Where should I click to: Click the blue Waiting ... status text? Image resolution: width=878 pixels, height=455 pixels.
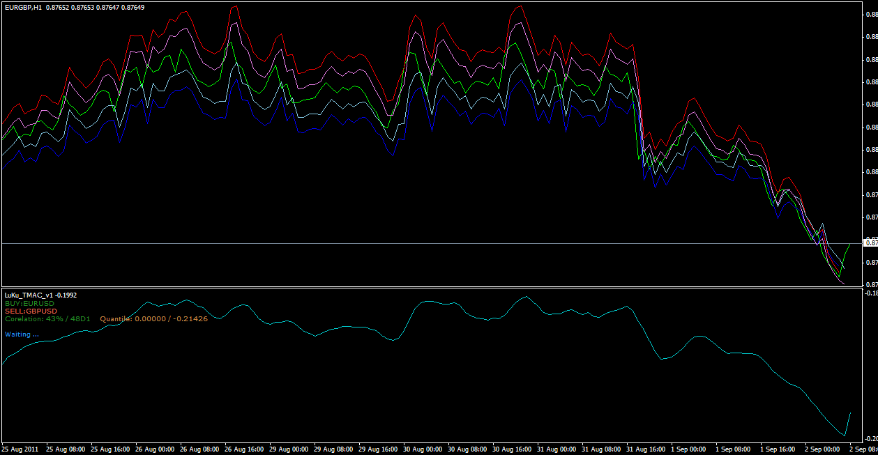[22, 334]
